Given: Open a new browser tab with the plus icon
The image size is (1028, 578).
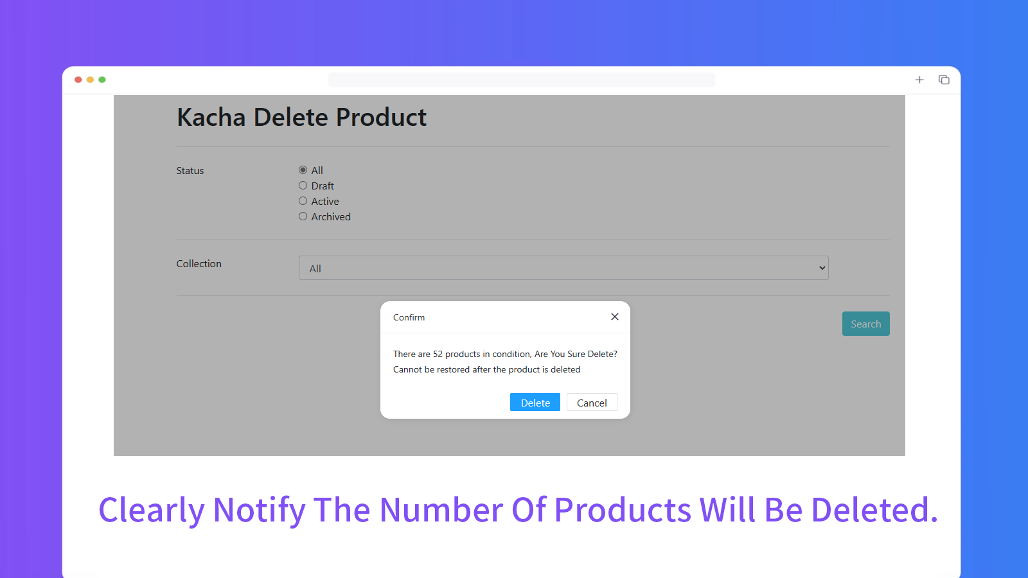Looking at the screenshot, I should (x=919, y=79).
